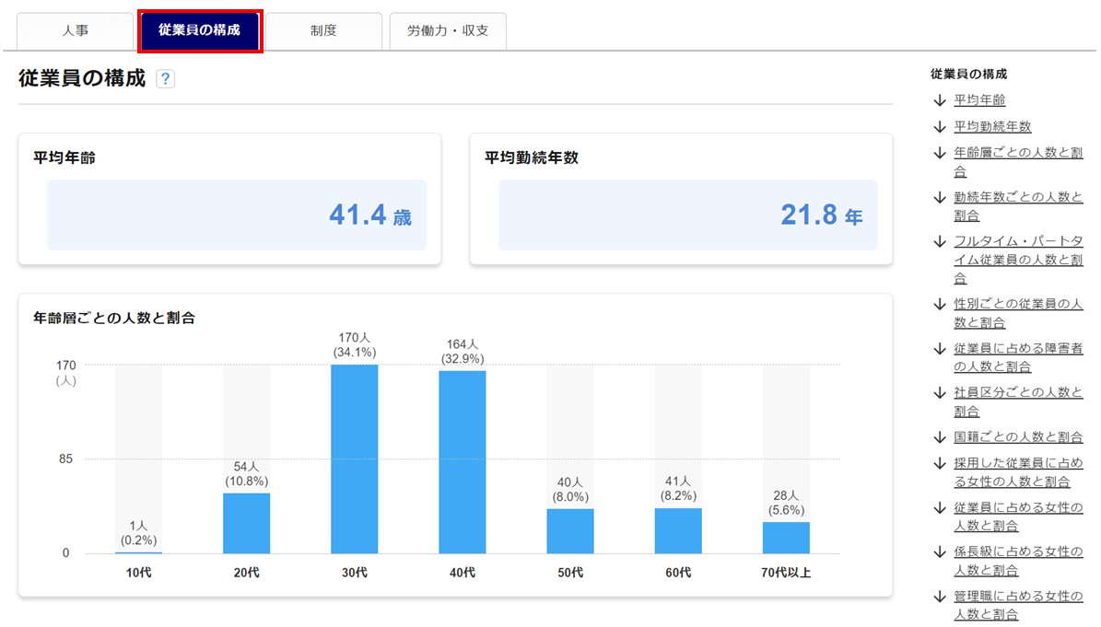This screenshot has height=627, width=1101.
Task: Click the arrow icon beside 係長級に占める女性 link
Action: pos(940,552)
